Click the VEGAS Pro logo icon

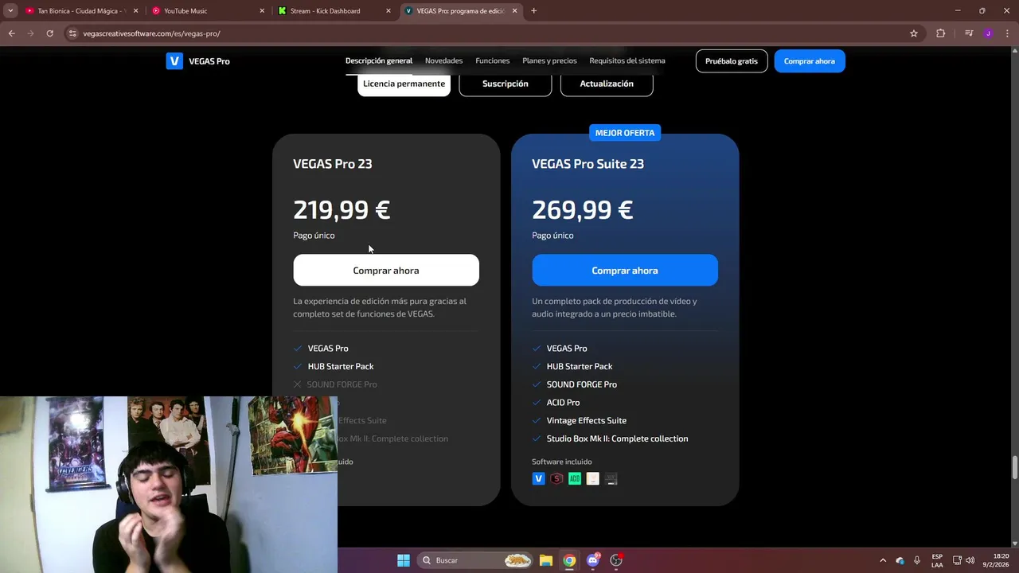[174, 61]
